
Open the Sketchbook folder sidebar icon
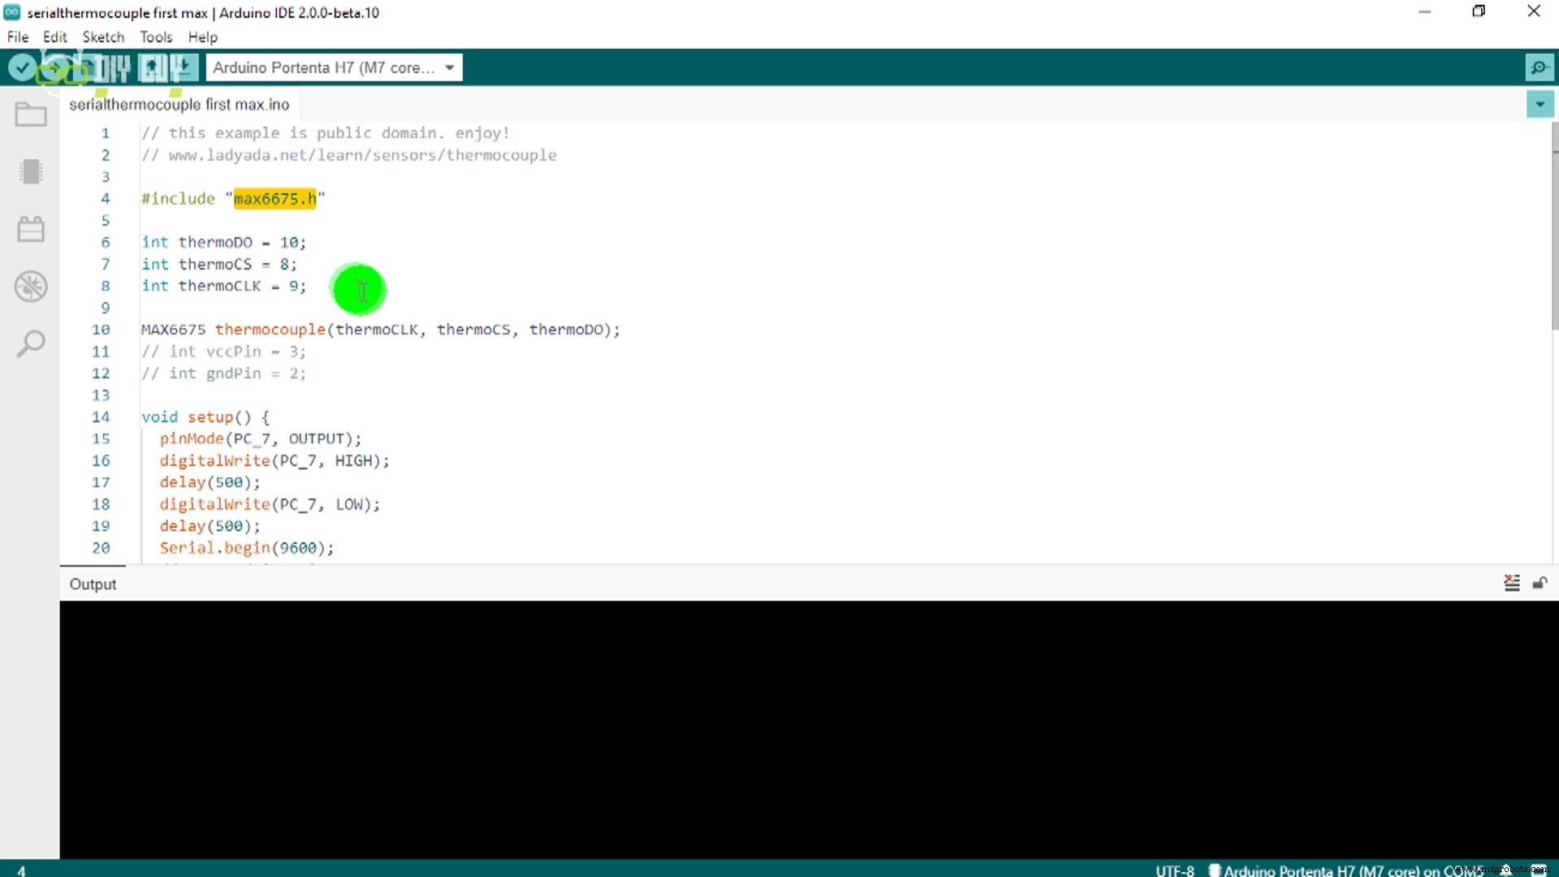click(x=31, y=114)
